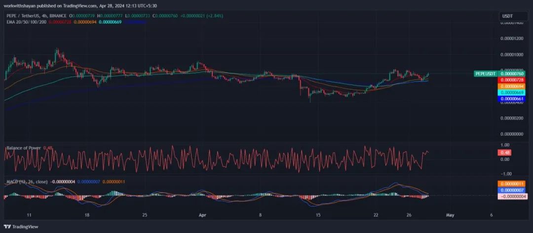The width and height of the screenshot is (533, 233).
Task: Click the 0.00001000 level on price scale
Action: [x=511, y=54]
